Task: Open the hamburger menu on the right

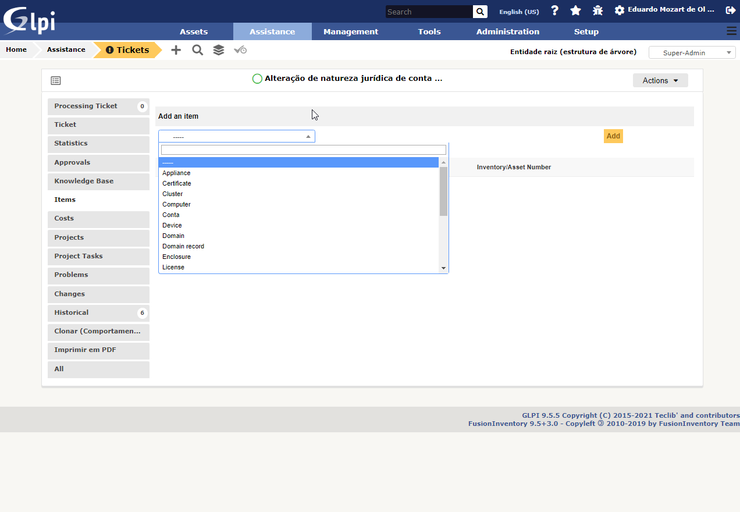Action: (x=731, y=31)
